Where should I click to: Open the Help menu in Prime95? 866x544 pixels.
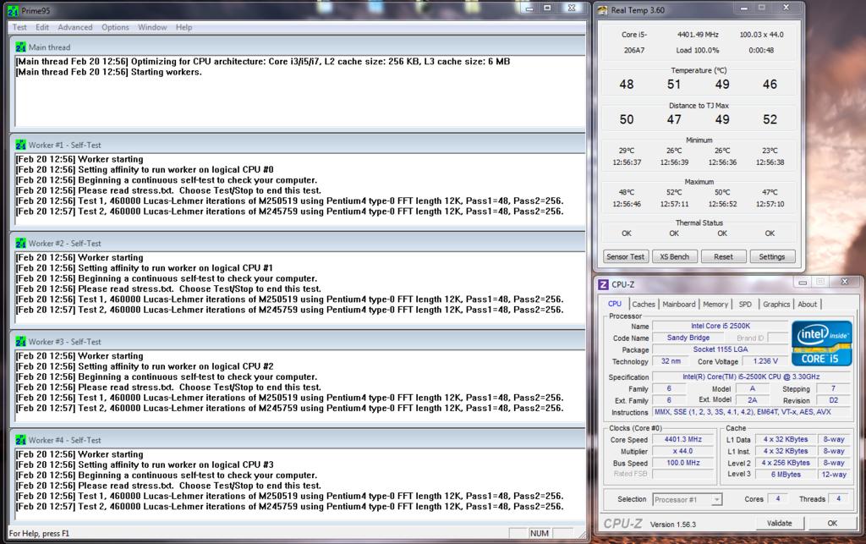[x=184, y=27]
